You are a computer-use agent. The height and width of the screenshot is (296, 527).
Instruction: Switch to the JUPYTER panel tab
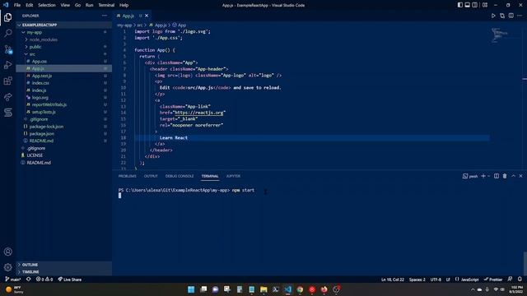tap(233, 176)
